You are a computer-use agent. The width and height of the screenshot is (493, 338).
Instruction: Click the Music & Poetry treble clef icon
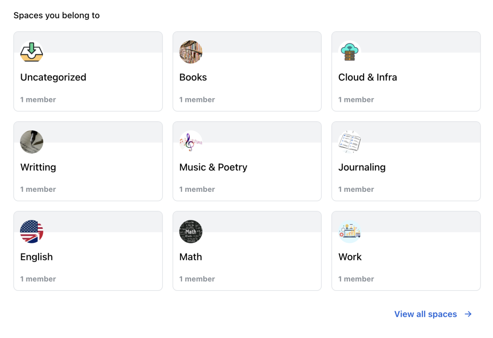[x=191, y=142]
